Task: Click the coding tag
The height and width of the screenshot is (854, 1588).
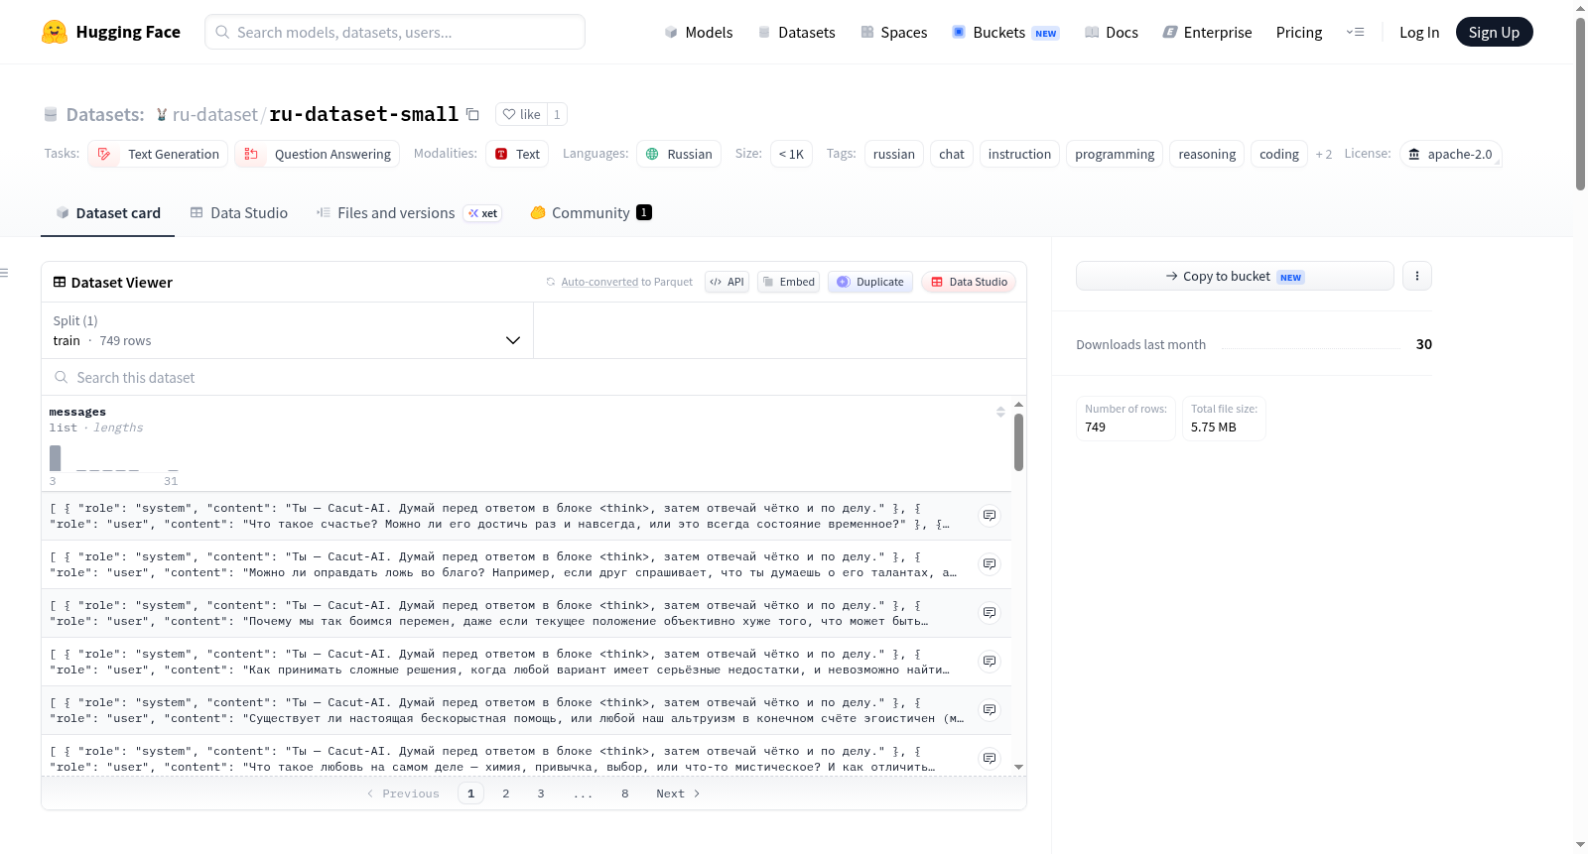Action: coord(1279,154)
